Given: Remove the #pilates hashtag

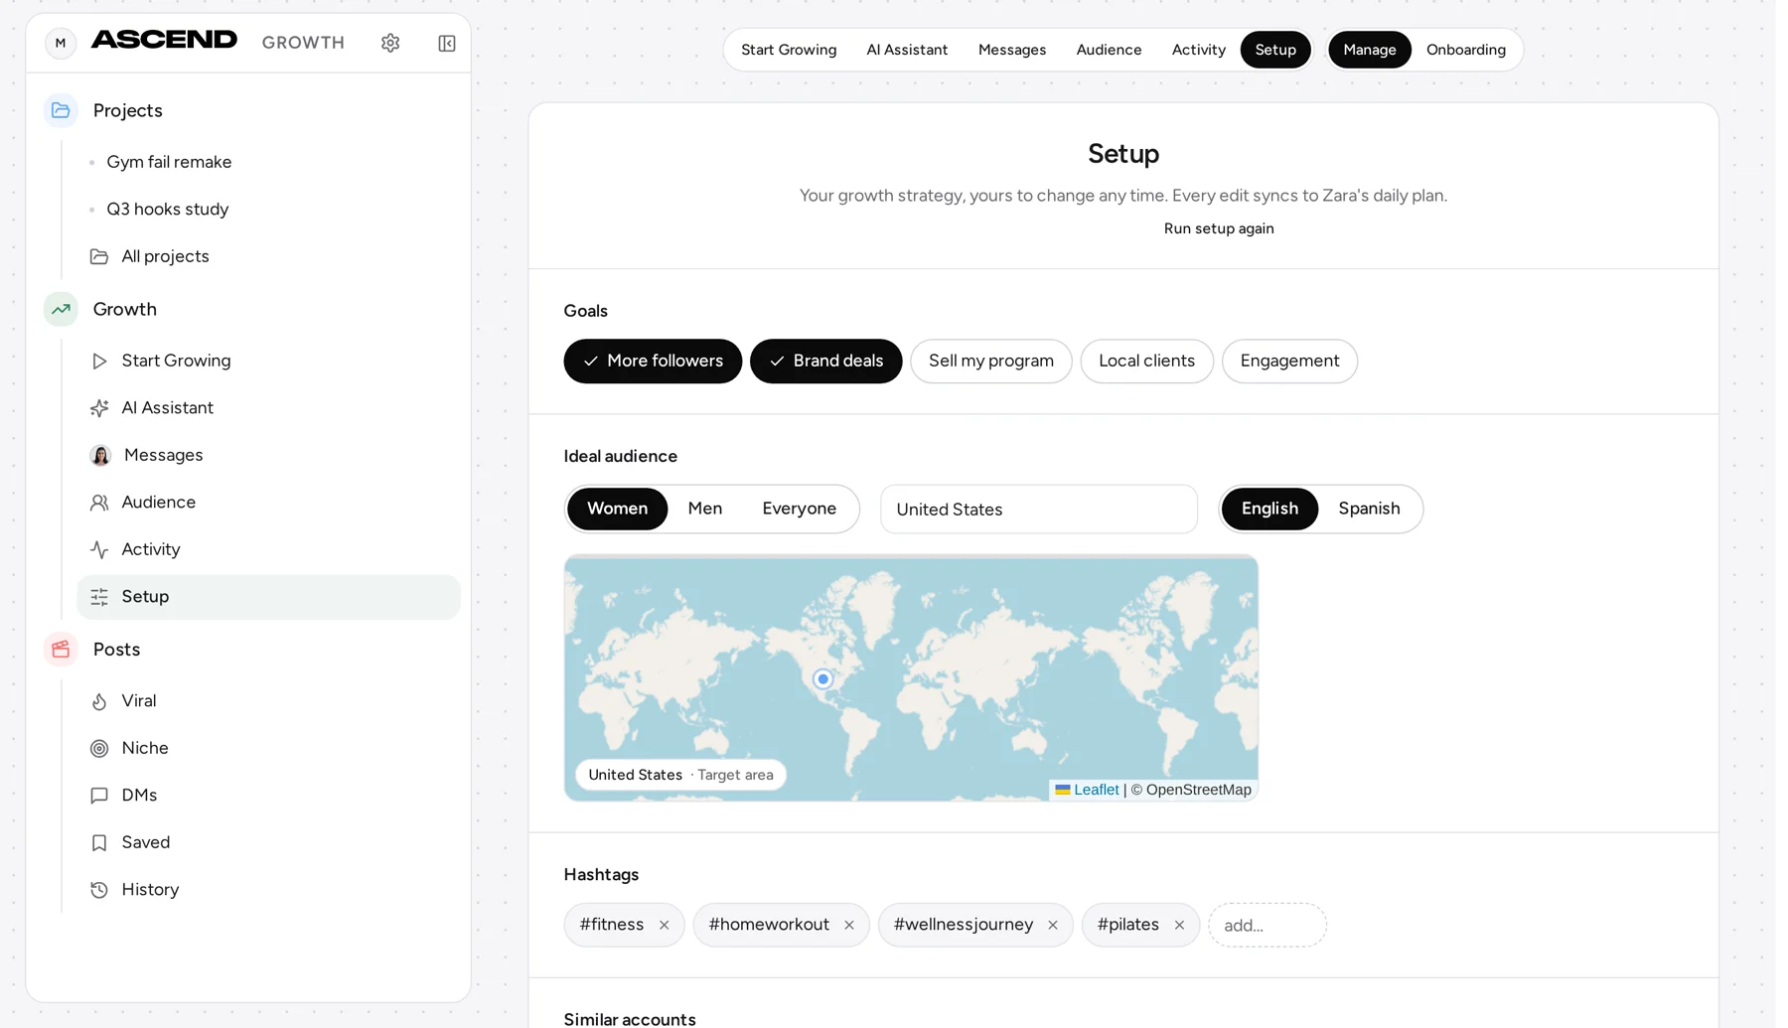Looking at the screenshot, I should [x=1179, y=925].
